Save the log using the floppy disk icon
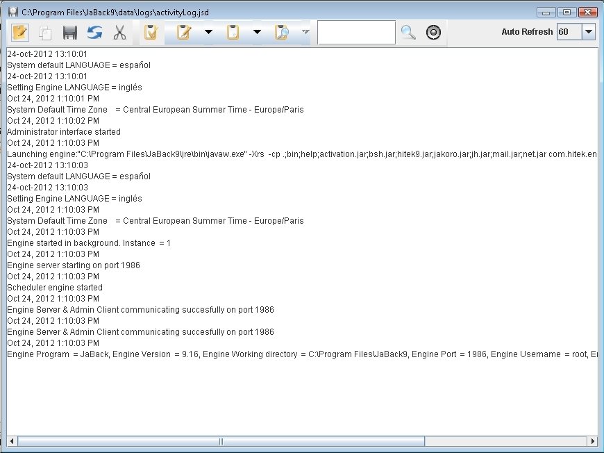This screenshot has width=604, height=453. tap(69, 33)
